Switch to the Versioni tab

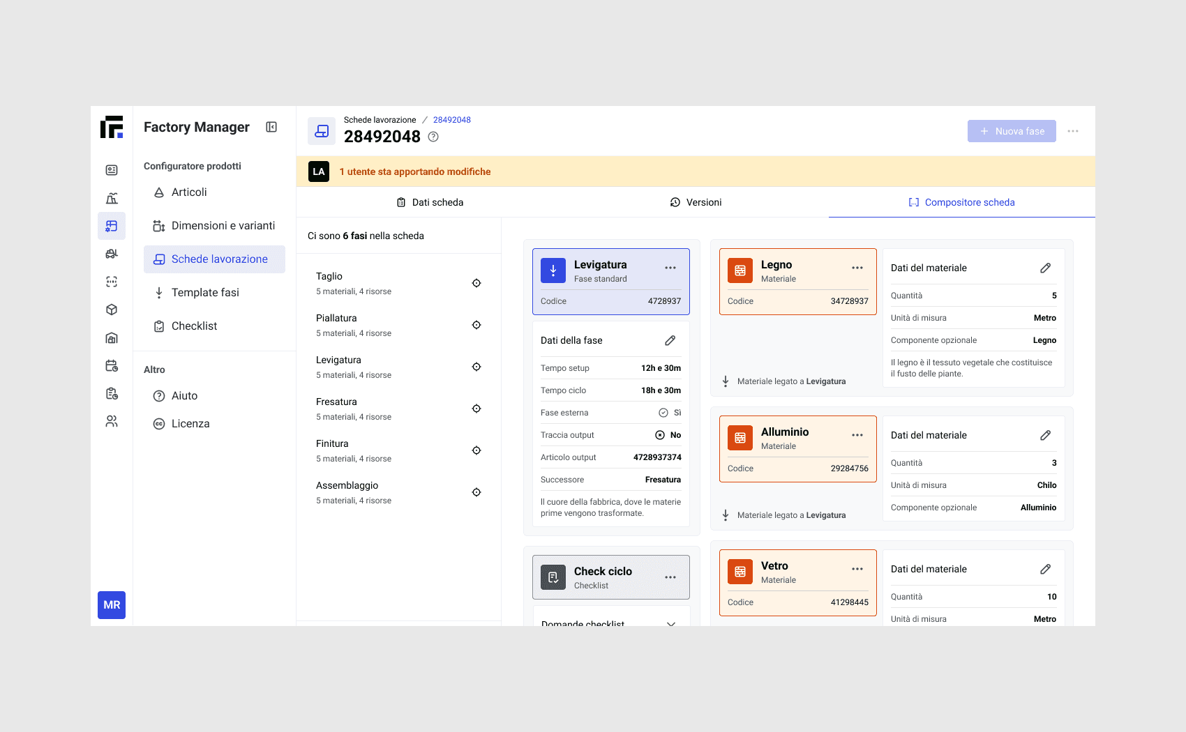[696, 202]
